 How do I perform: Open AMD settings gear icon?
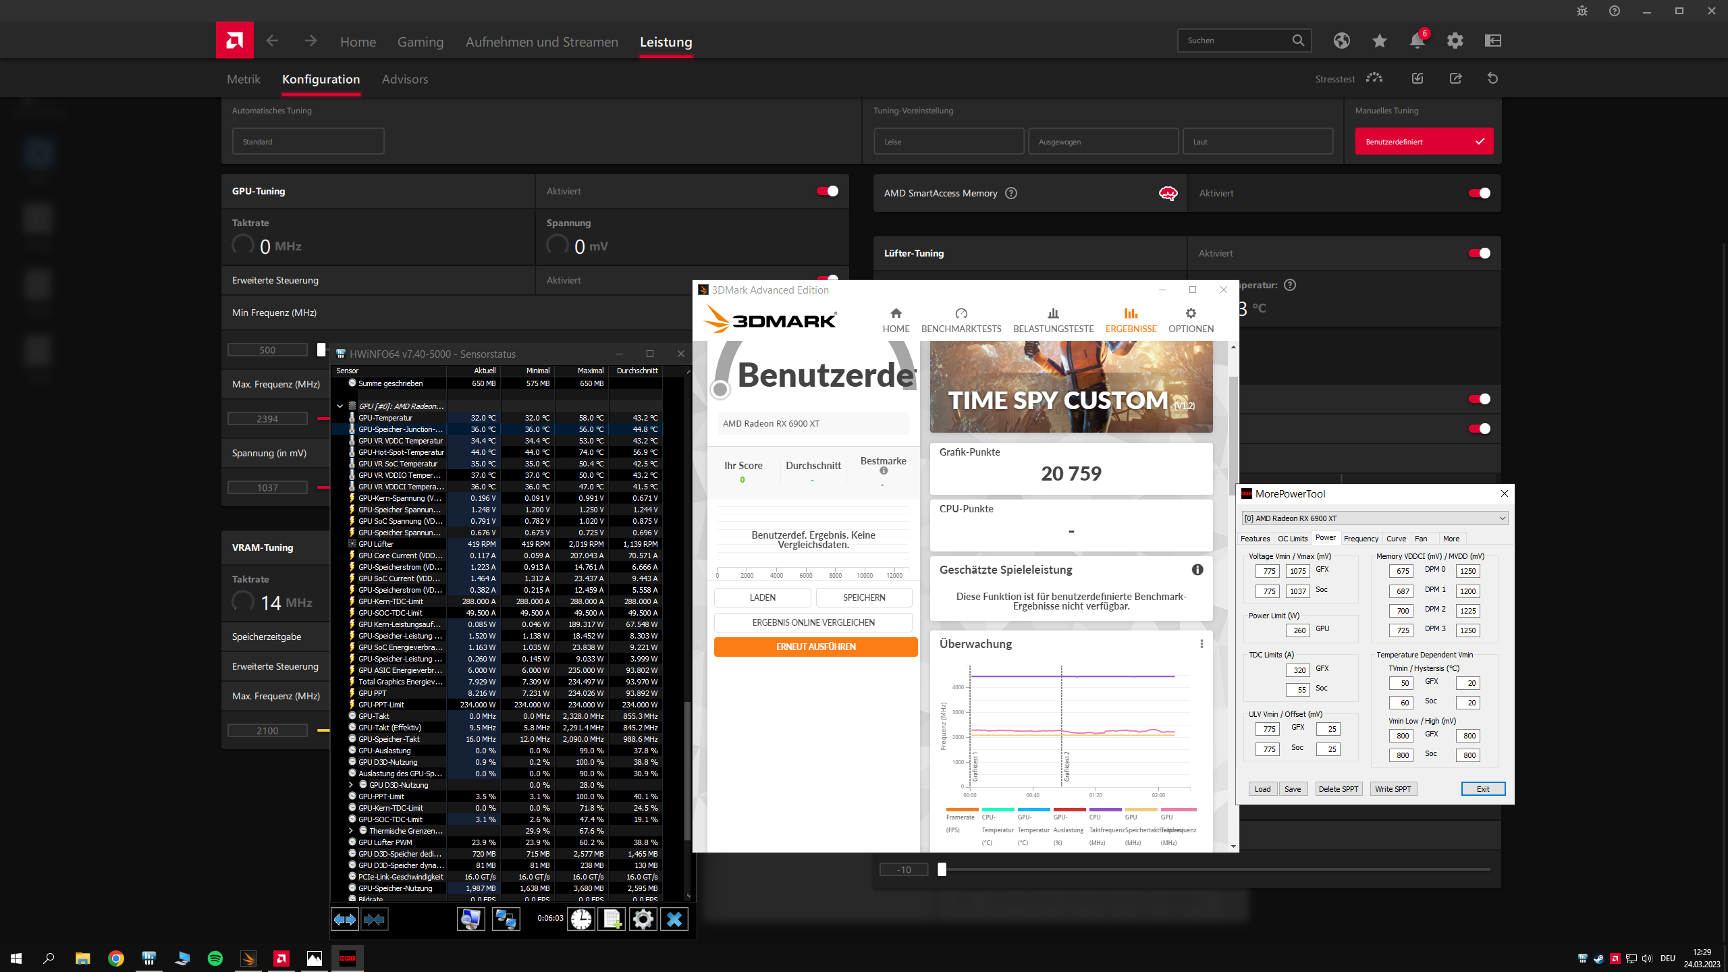pyautogui.click(x=1455, y=41)
